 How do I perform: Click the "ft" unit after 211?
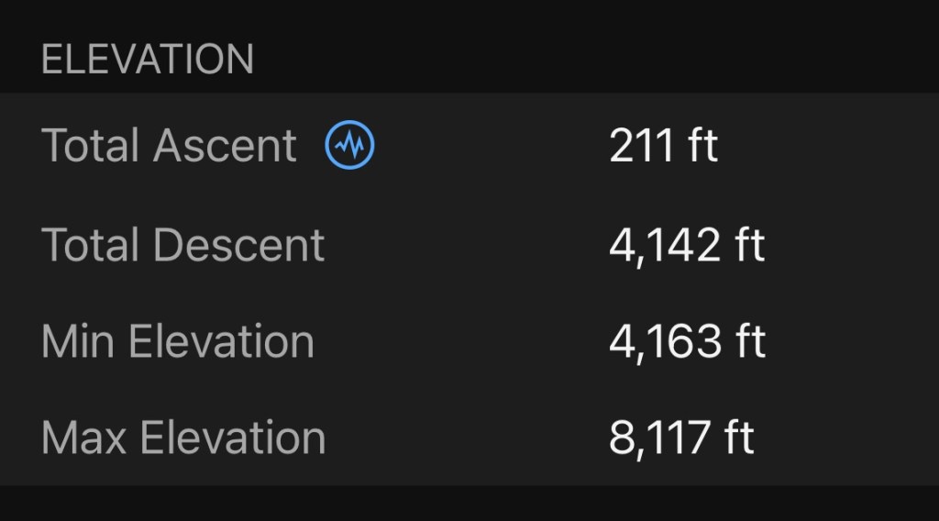click(701, 146)
